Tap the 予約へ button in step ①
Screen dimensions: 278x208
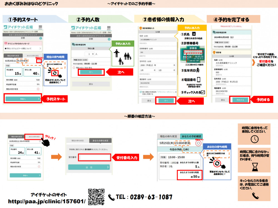(x=23, y=99)
